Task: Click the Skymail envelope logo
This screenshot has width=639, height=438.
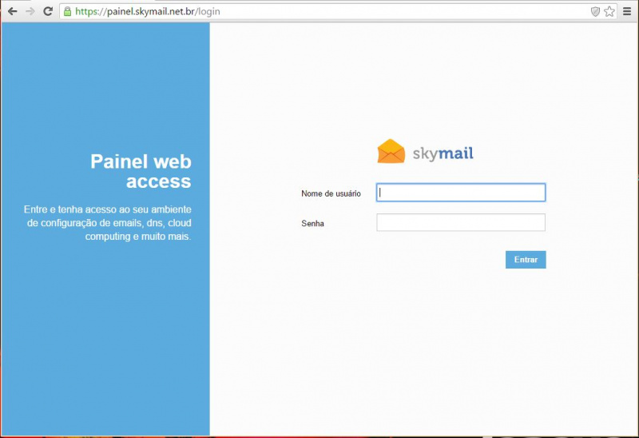Action: click(391, 151)
